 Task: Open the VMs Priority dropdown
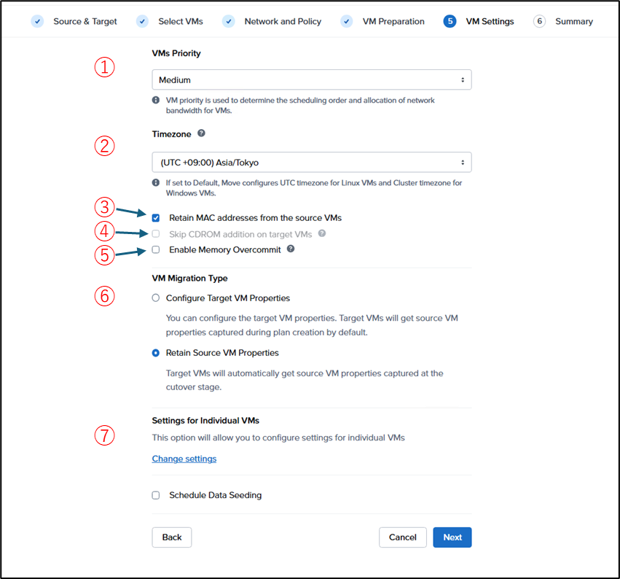311,79
